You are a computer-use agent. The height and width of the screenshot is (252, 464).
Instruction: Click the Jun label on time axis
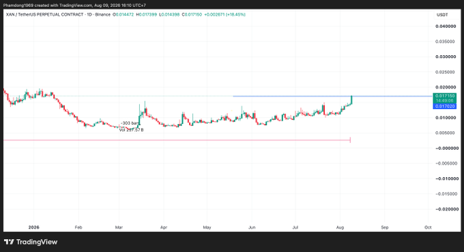point(252,227)
